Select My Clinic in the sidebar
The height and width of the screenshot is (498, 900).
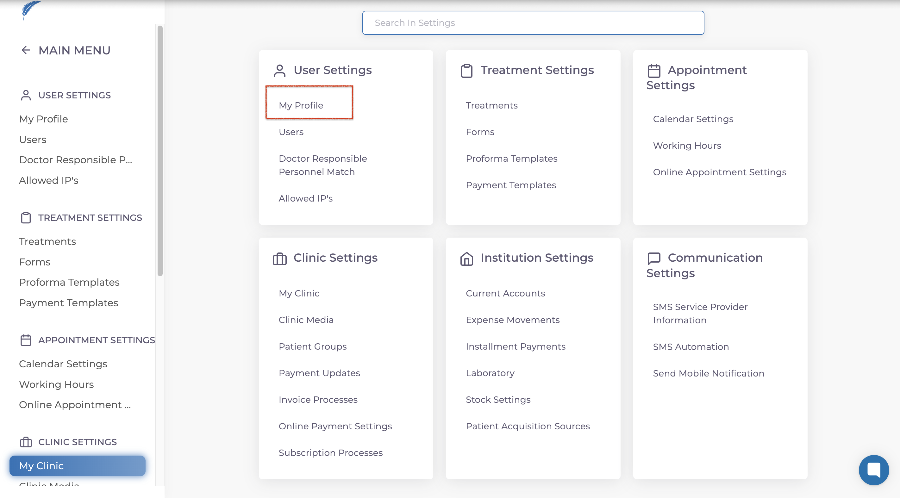click(x=77, y=465)
